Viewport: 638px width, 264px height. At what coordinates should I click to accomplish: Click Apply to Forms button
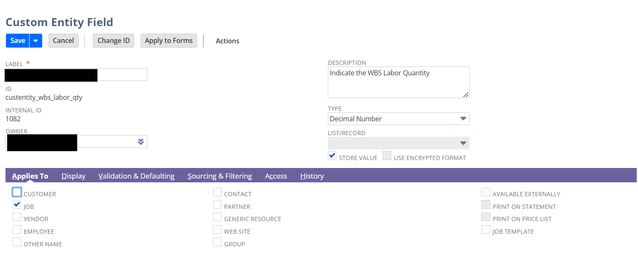click(x=169, y=41)
